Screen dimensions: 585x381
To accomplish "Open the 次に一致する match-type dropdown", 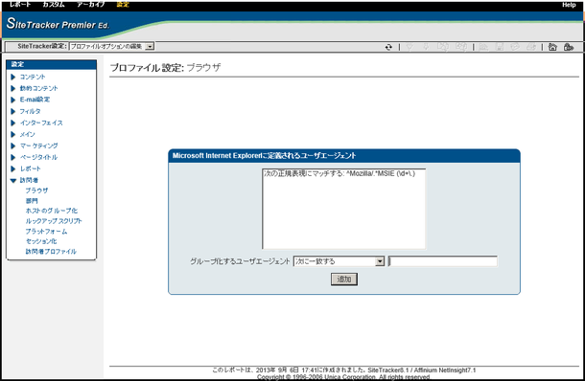I will 339,261.
